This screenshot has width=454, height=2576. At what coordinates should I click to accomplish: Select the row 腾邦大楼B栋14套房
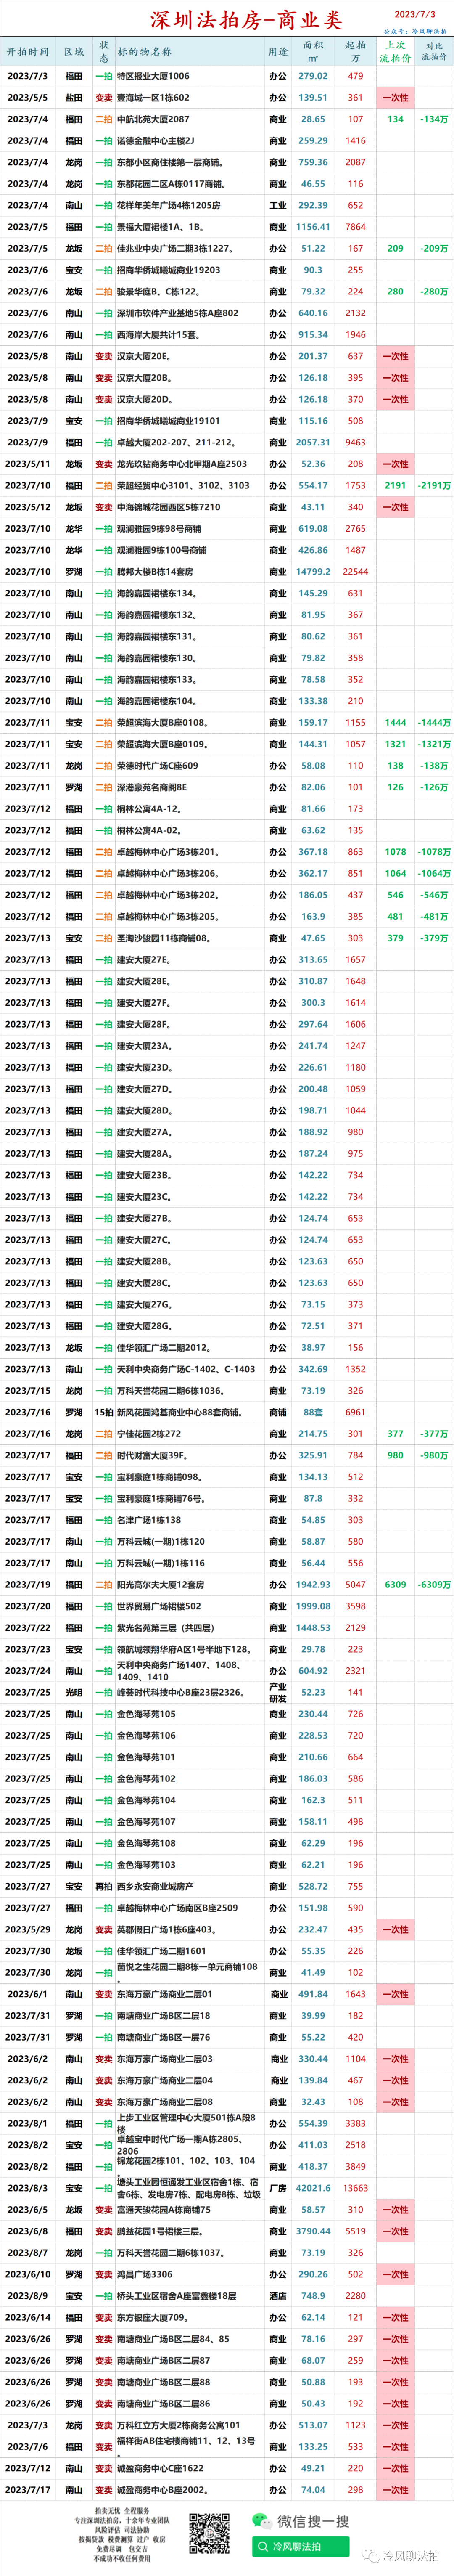(x=227, y=572)
